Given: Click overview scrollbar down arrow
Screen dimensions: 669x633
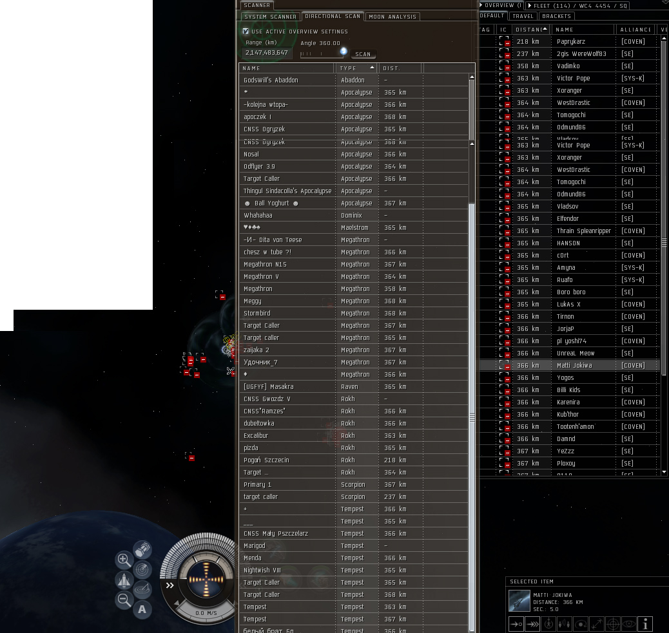Looking at the screenshot, I should click(664, 472).
